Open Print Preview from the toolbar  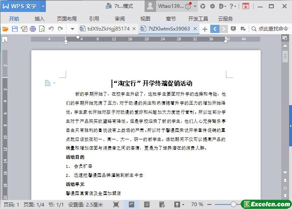tap(42, 29)
